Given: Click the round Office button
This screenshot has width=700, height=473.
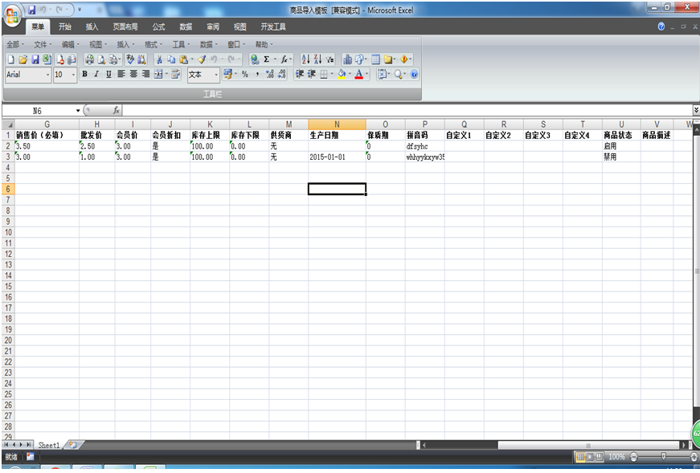Looking at the screenshot, I should coord(13,15).
